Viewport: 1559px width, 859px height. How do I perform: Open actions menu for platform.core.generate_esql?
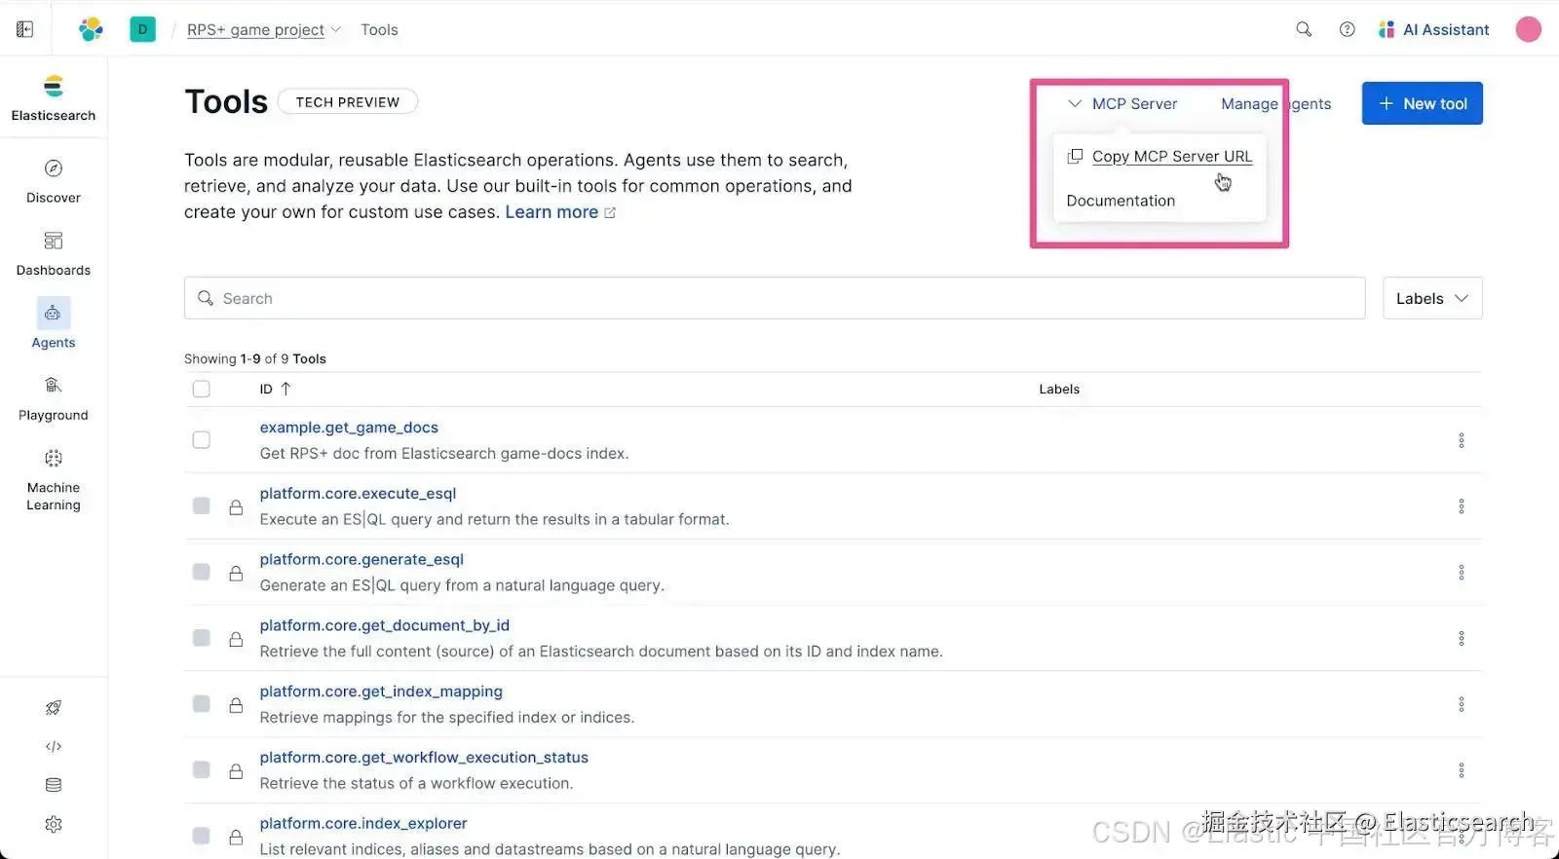point(1462,573)
